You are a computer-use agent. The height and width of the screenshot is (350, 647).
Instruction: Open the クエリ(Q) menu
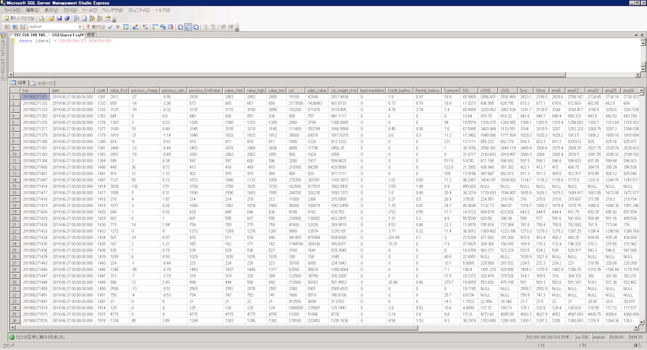click(x=70, y=10)
